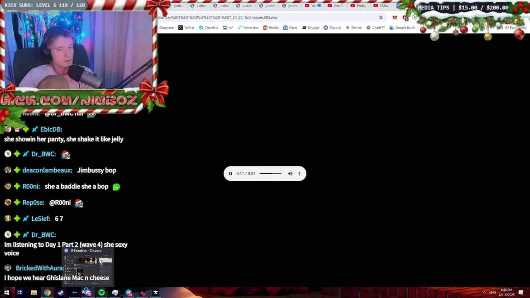The image size is (530, 298).
Task: Open Discord from the taskbar
Action: tap(88, 293)
